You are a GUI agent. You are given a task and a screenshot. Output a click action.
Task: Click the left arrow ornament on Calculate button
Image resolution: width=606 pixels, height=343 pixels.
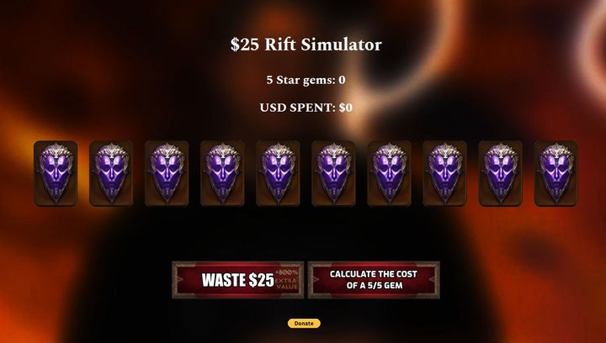click(316, 279)
